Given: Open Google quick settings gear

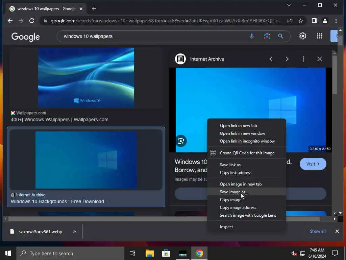Looking at the screenshot, I should (x=302, y=36).
